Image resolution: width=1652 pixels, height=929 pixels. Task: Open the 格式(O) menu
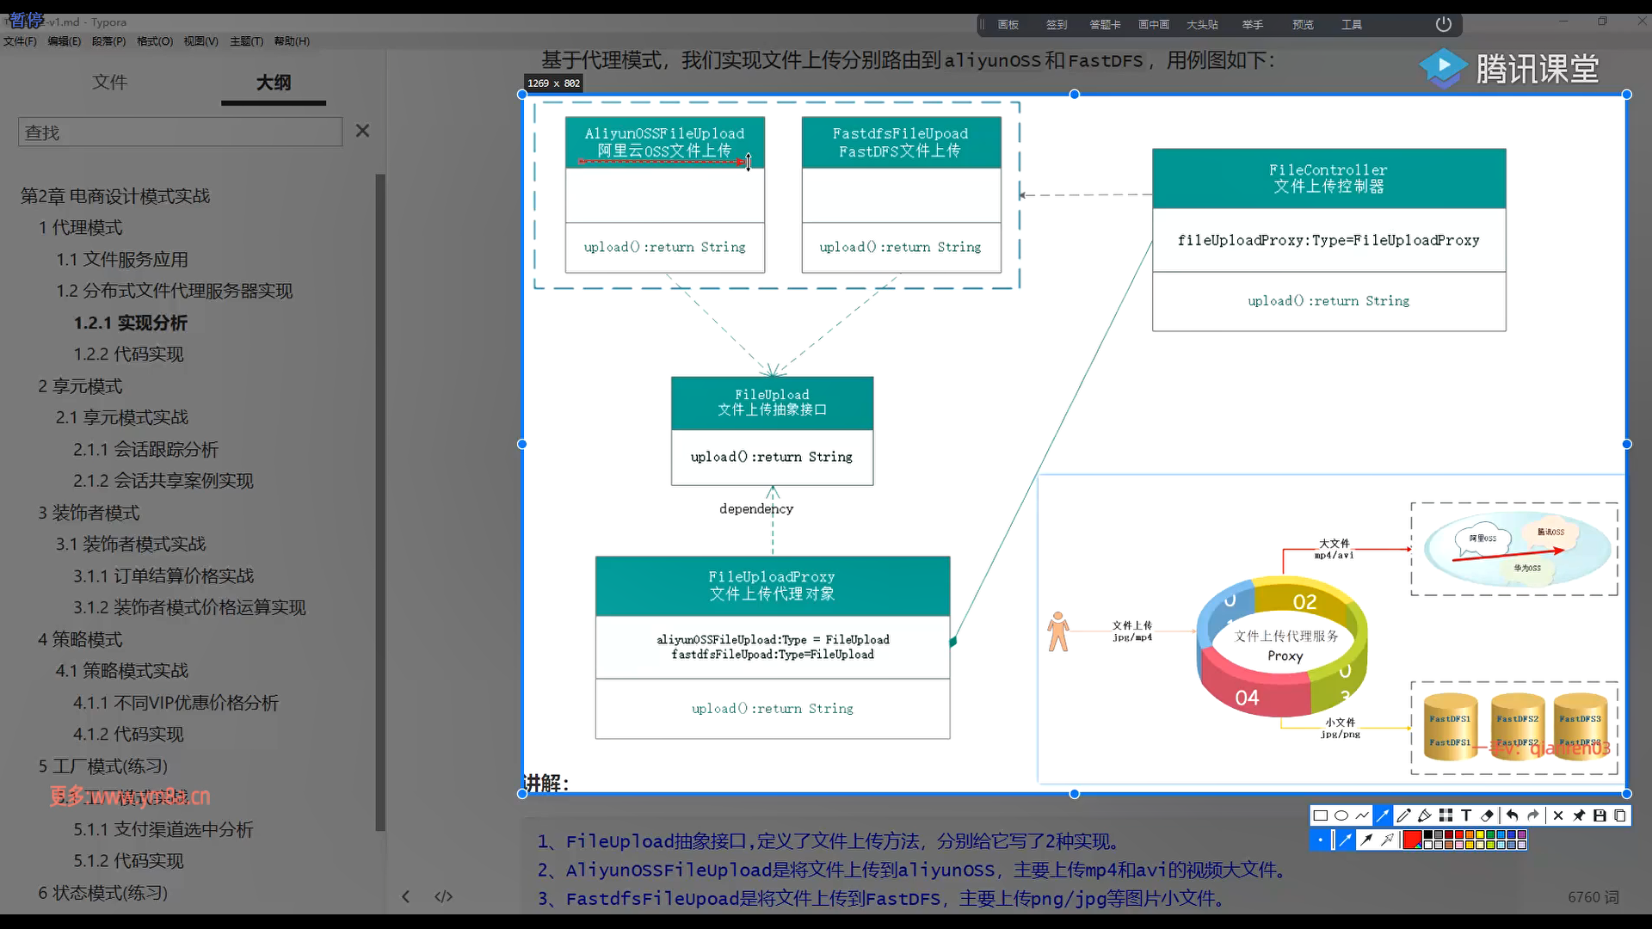155,41
